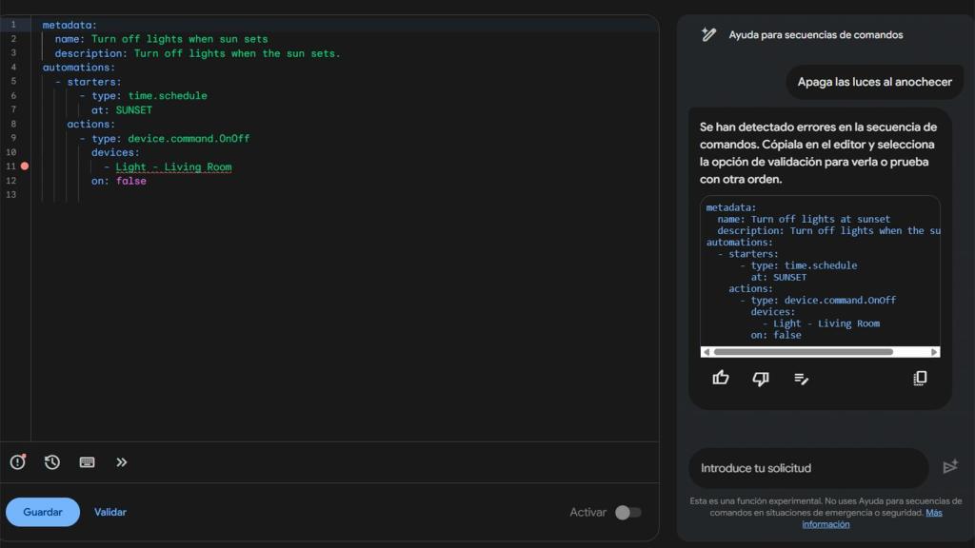Give a thumbs up to the suggested script
This screenshot has height=548, width=975.
[x=721, y=378]
